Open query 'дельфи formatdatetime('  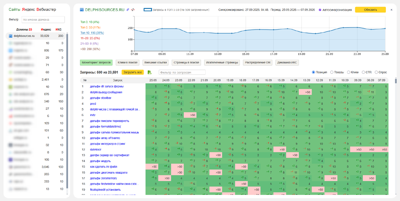105,127
